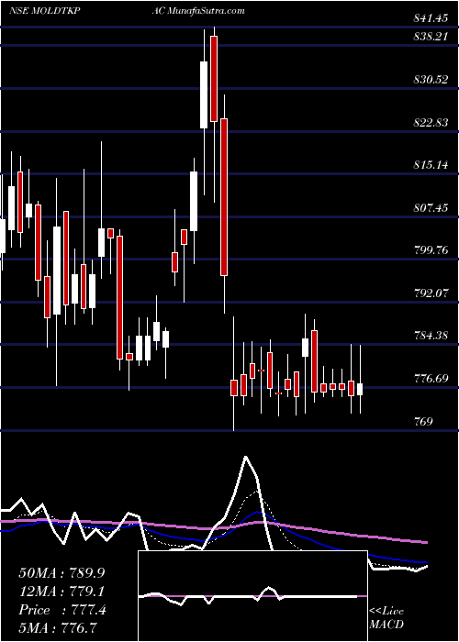Select the 841.45 price axis label
Screen dimensions: 459x642
431,17
